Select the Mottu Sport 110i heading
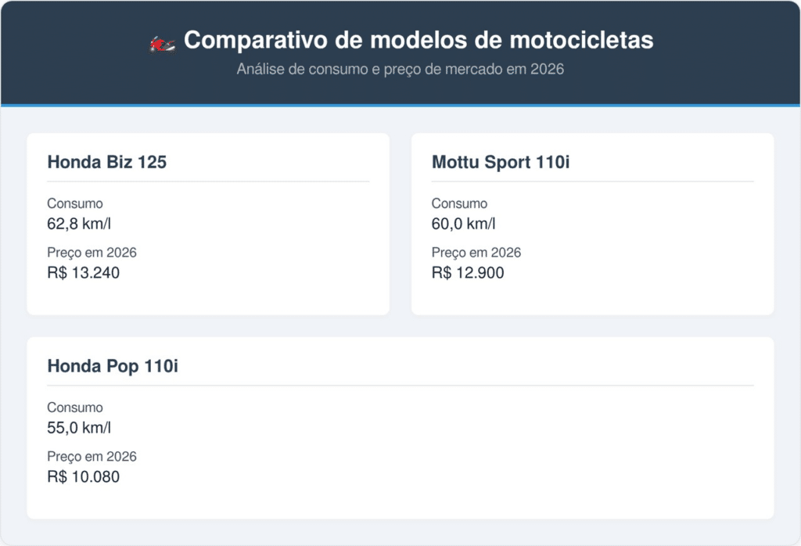801x546 pixels. [x=500, y=162]
